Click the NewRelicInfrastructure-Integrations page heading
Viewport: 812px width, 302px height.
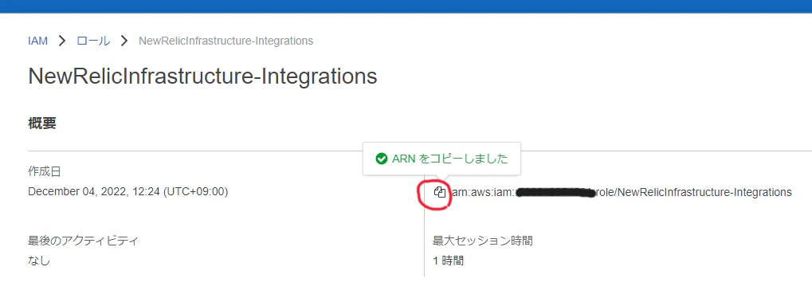tap(202, 76)
